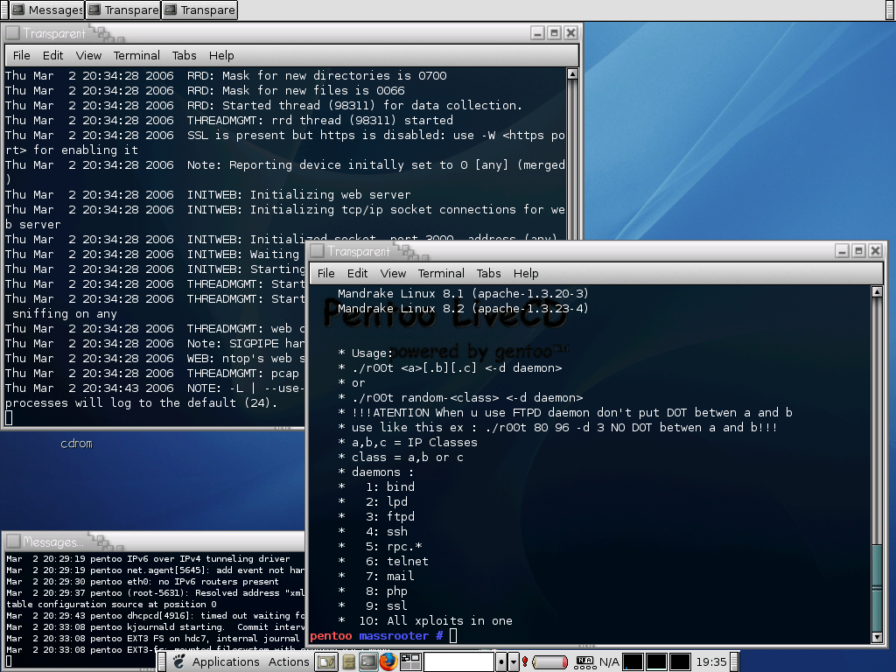Click the red exclamation alert icon in panel

point(525,661)
